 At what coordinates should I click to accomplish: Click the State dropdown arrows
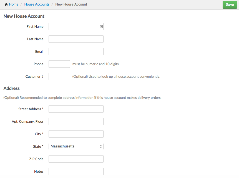point(101,146)
